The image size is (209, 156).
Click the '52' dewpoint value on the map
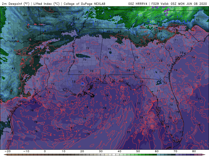[145, 17]
